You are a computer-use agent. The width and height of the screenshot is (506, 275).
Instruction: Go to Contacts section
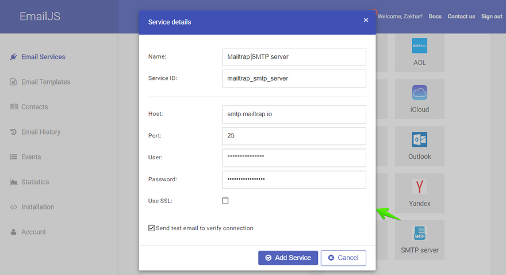coord(34,107)
